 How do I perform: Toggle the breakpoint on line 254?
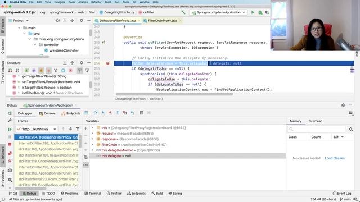tap(107, 63)
